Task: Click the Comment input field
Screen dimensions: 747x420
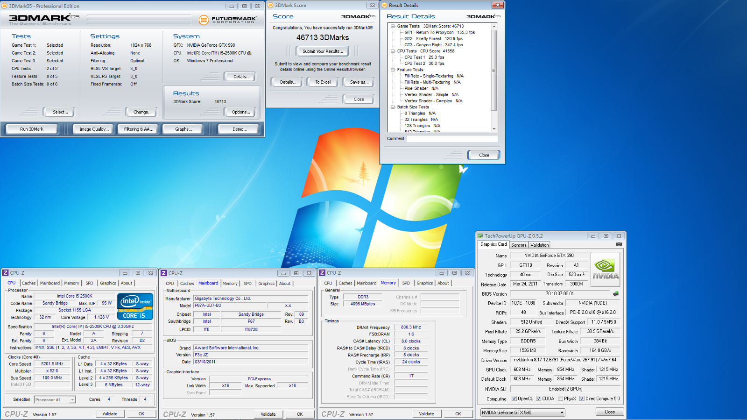Action: tap(452, 139)
